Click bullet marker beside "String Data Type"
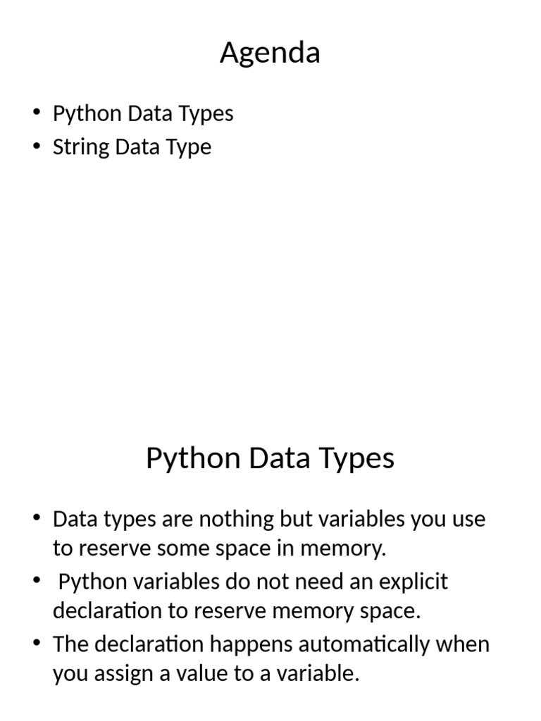 click(37, 148)
